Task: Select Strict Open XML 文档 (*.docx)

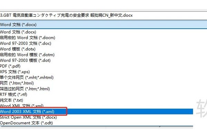Action: [x=97, y=117]
